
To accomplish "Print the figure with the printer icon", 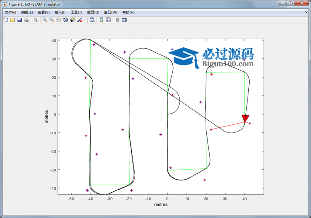I will coord(26,20).
